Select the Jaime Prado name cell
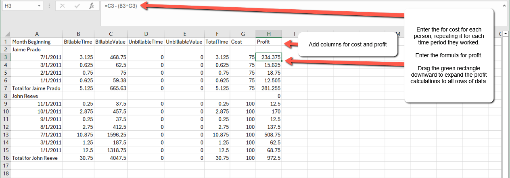 coord(37,49)
